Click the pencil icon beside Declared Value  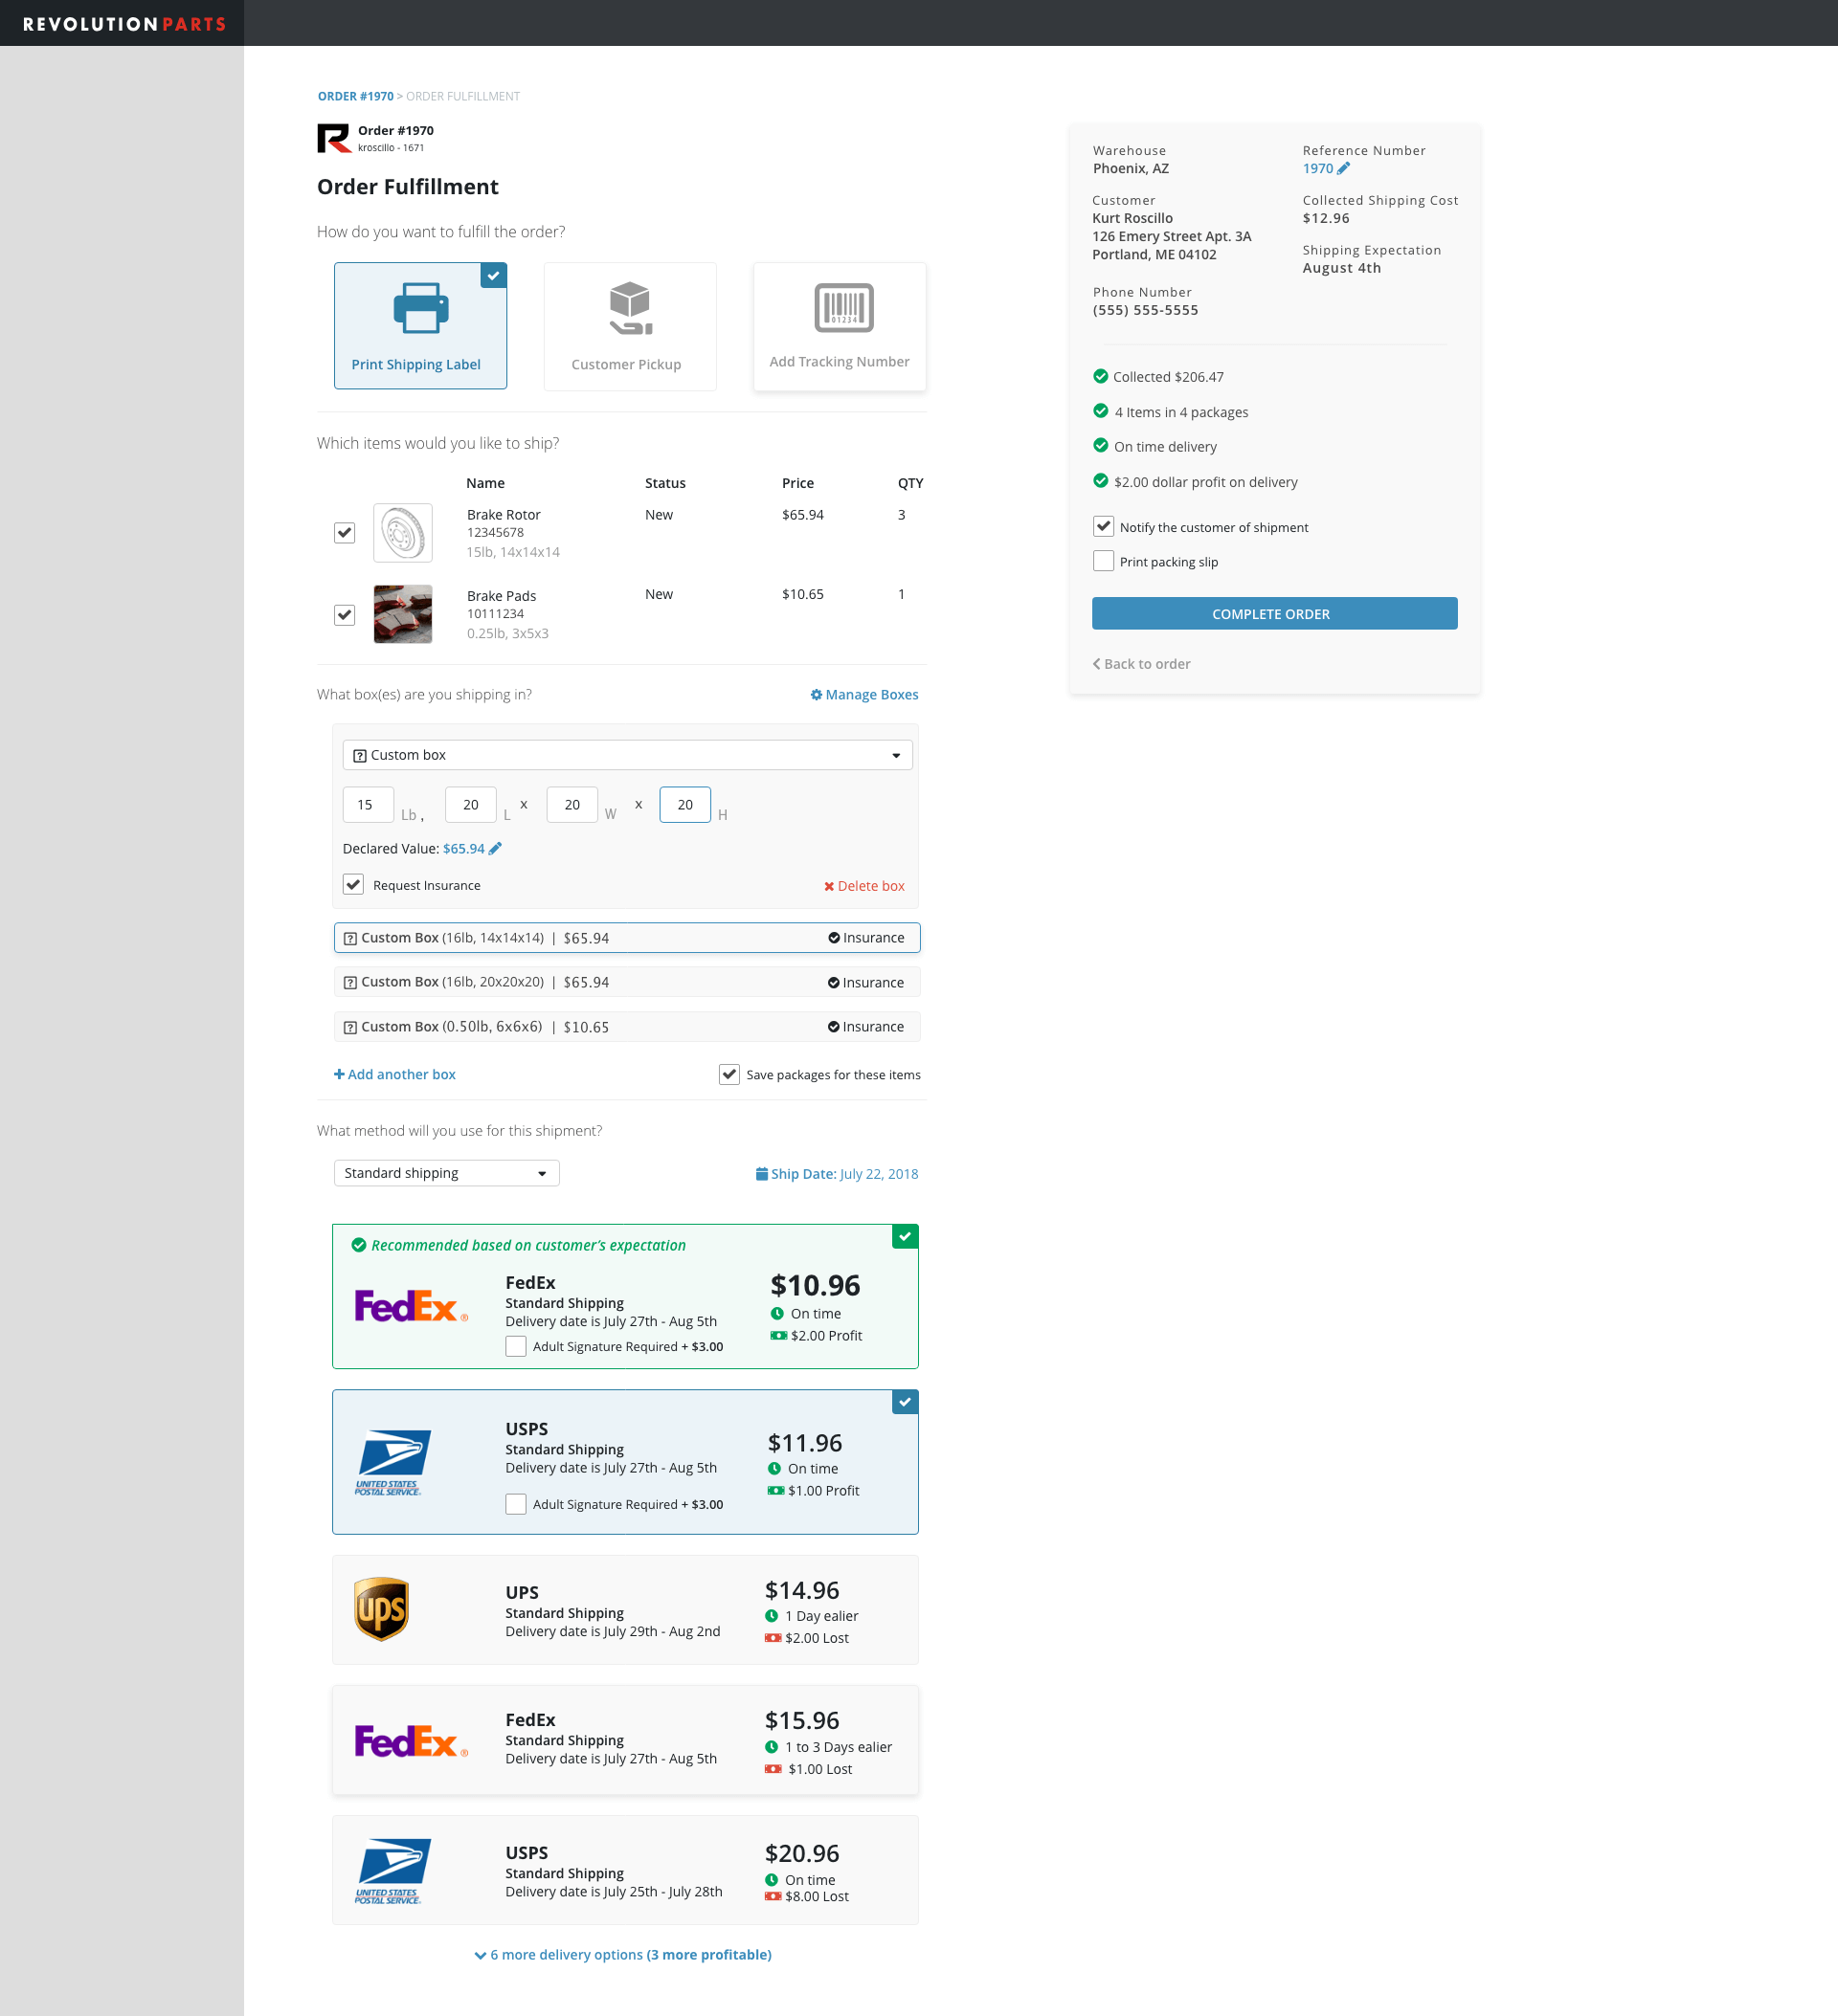pos(495,849)
